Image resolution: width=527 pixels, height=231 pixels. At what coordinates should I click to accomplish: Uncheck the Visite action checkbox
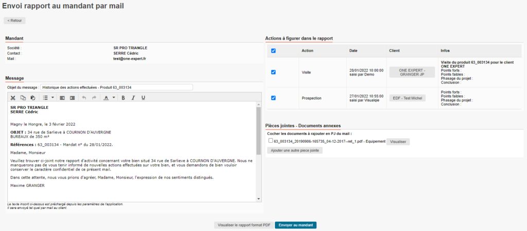point(273,72)
